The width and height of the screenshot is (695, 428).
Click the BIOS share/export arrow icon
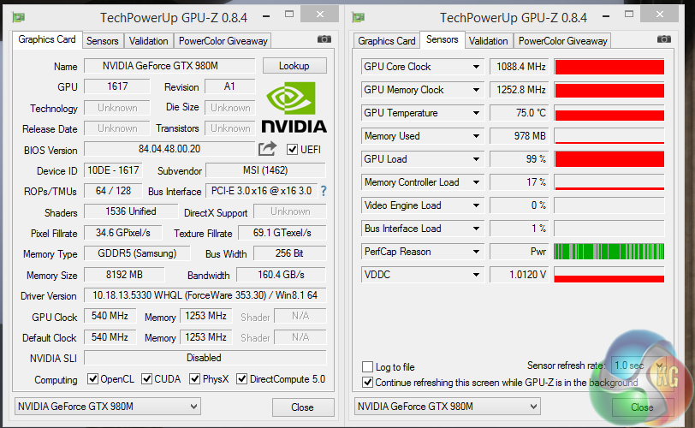pyautogui.click(x=268, y=149)
